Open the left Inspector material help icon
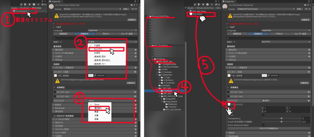This screenshot has height=137, width=314. coord(131,5)
